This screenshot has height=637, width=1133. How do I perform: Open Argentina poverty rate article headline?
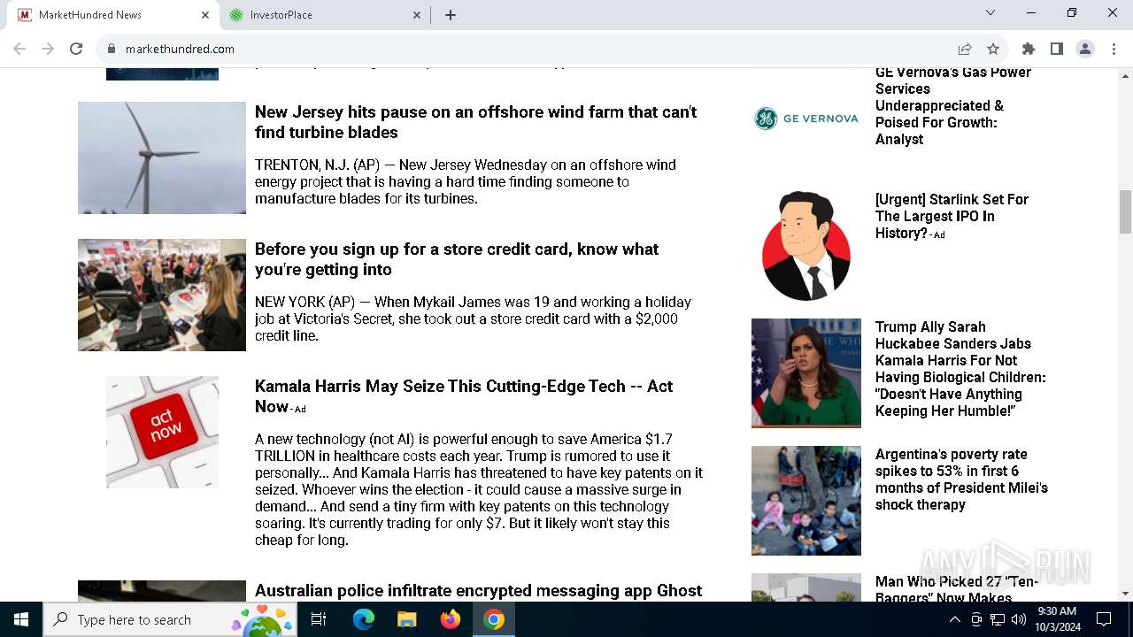click(x=961, y=479)
